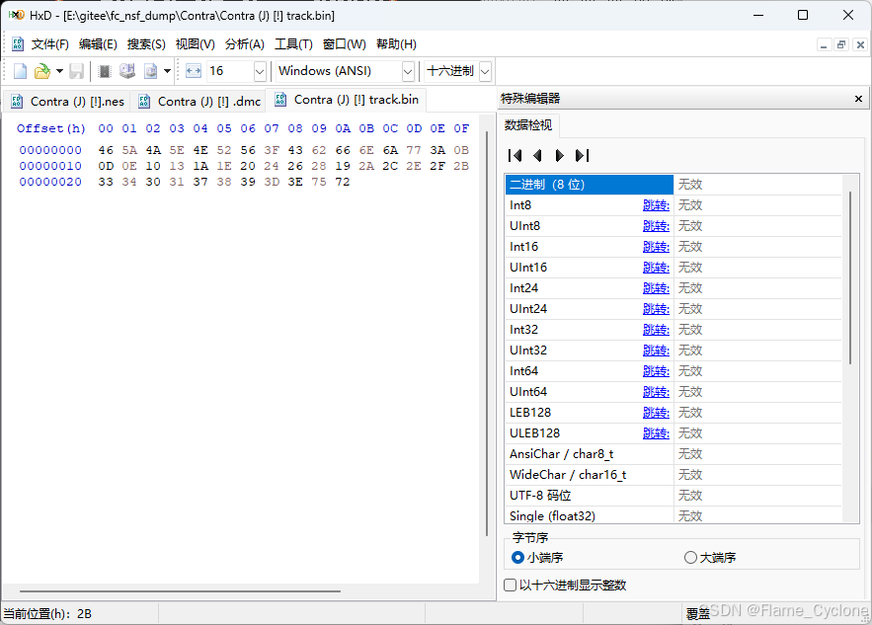Open the 搜索(S) menu
The width and height of the screenshot is (872, 625).
[146, 44]
